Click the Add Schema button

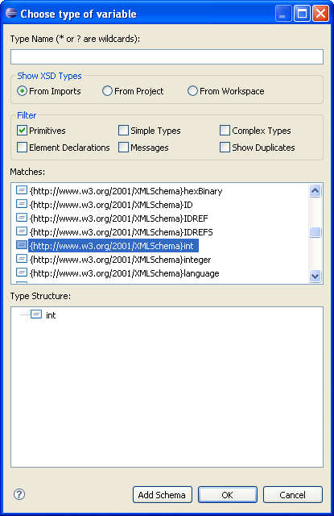coord(163,494)
